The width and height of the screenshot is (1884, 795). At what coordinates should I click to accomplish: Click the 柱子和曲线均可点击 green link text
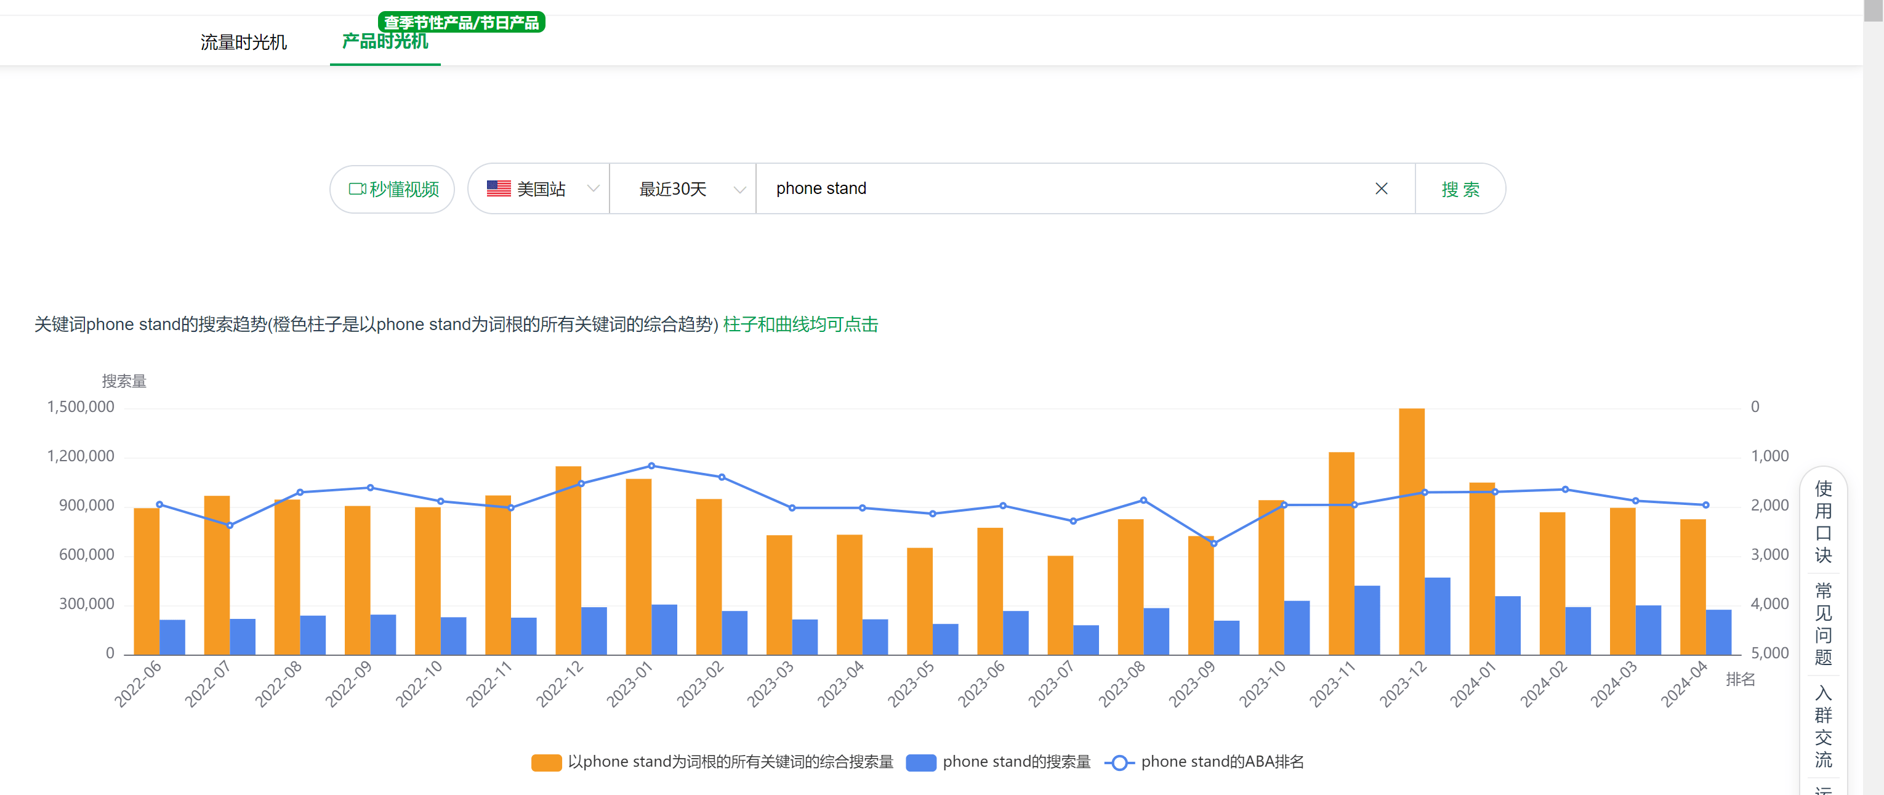coord(800,324)
